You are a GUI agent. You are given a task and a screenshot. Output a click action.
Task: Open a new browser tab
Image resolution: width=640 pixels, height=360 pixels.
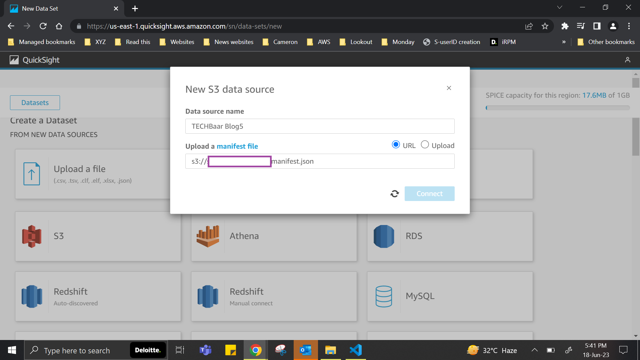(135, 9)
